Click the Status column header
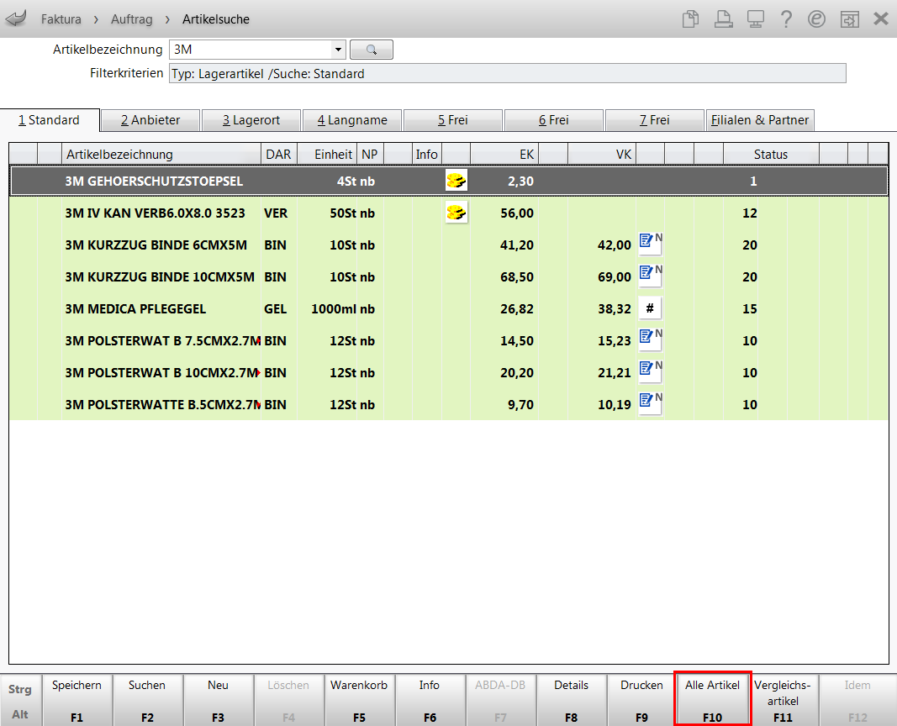This screenshot has height=726, width=897. tap(771, 155)
